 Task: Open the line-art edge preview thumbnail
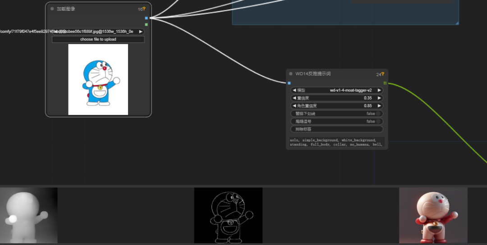[228, 215]
